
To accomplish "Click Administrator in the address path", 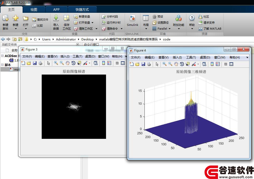I will pos(66,39).
